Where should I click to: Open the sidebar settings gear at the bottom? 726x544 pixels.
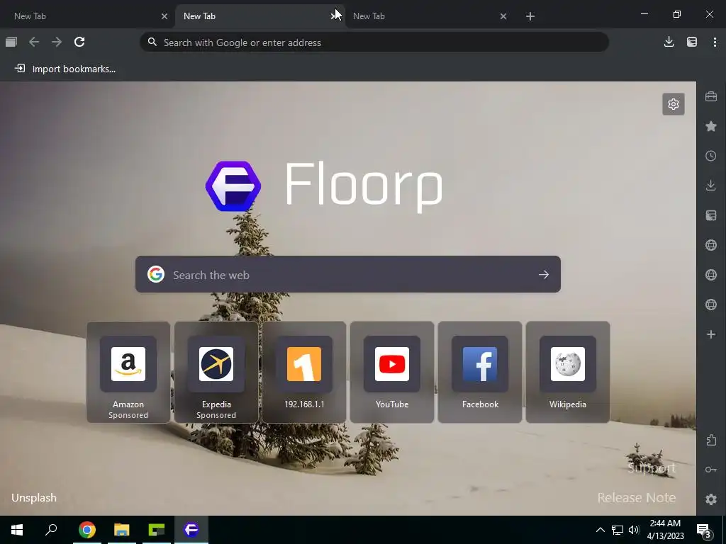pos(711,499)
